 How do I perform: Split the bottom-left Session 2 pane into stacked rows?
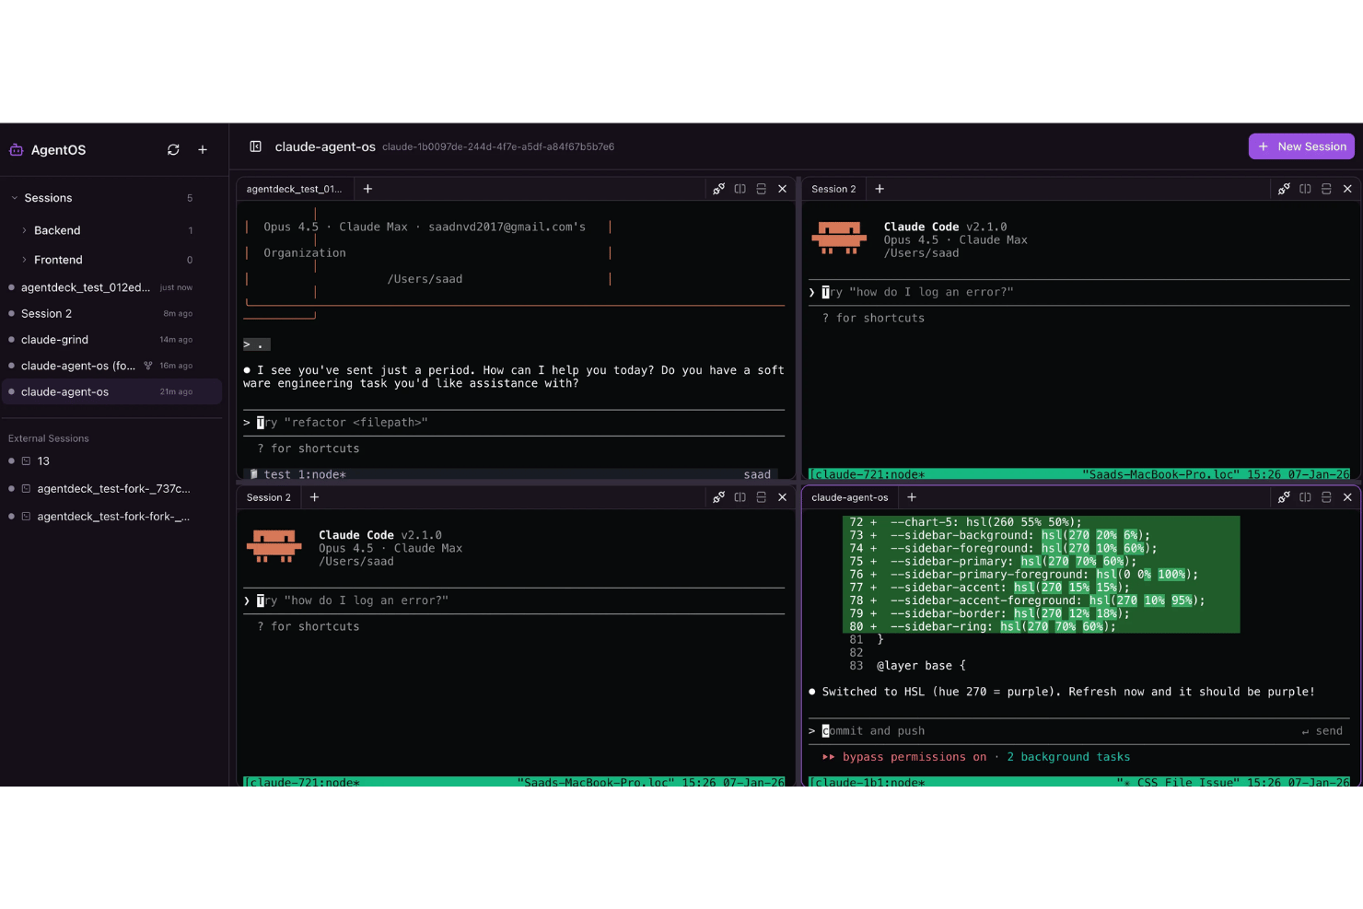click(x=761, y=497)
